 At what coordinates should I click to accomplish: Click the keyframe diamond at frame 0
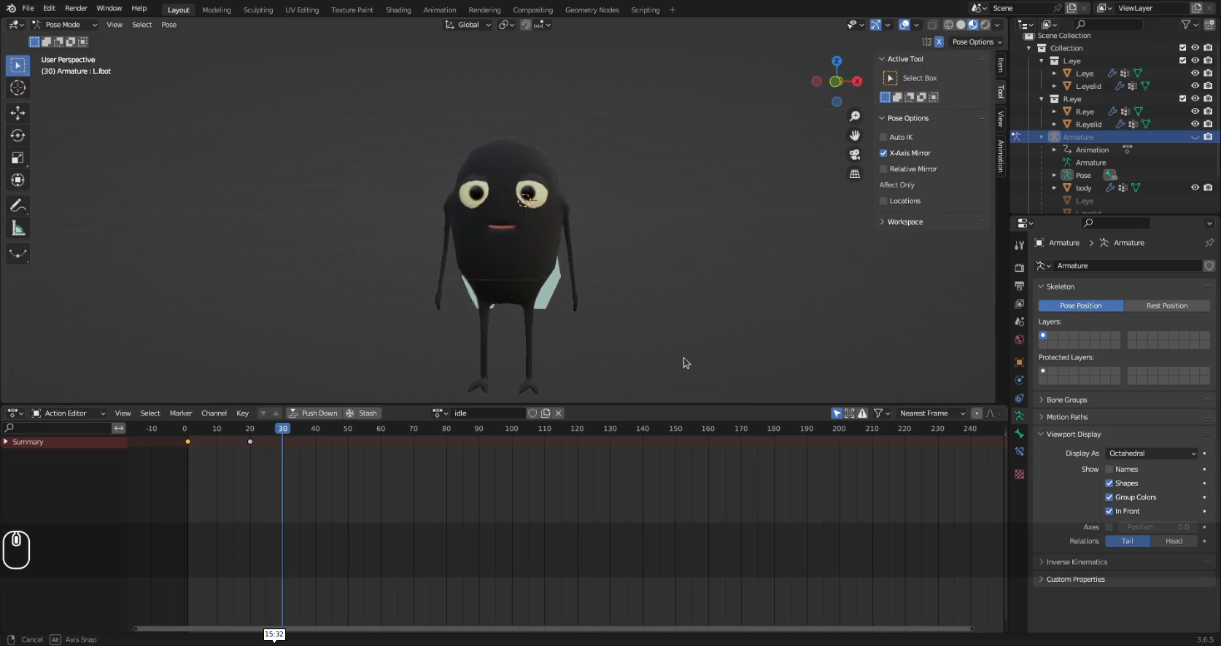click(187, 442)
